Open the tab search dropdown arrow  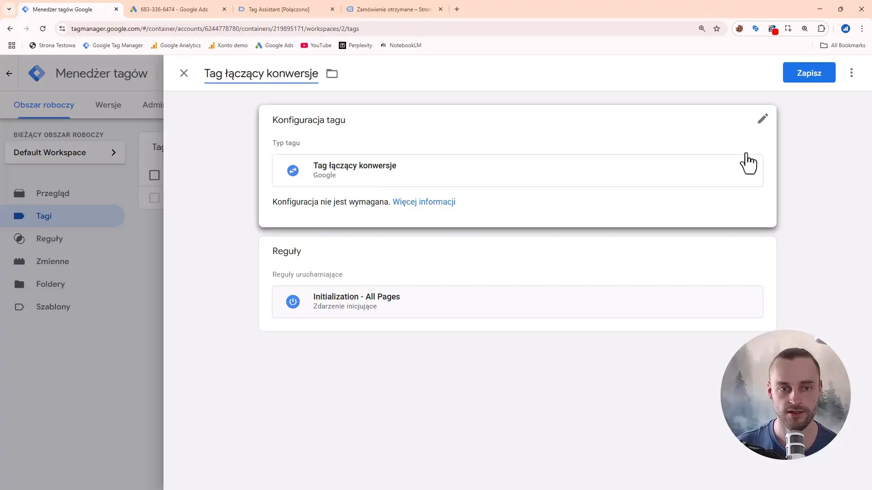coord(9,9)
